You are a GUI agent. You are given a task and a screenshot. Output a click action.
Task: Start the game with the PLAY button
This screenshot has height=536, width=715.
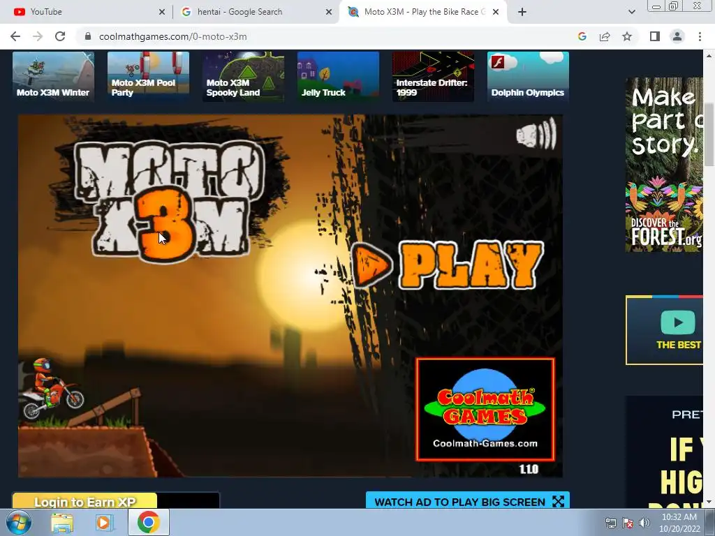pyautogui.click(x=448, y=265)
